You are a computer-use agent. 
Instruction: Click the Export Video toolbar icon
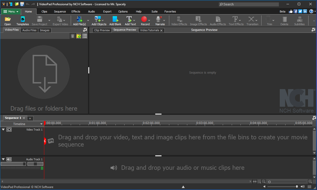[59, 19]
